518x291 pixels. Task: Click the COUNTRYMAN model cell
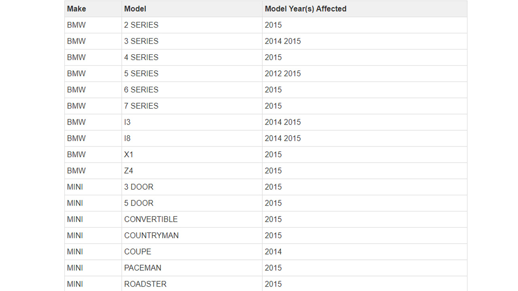coord(151,236)
